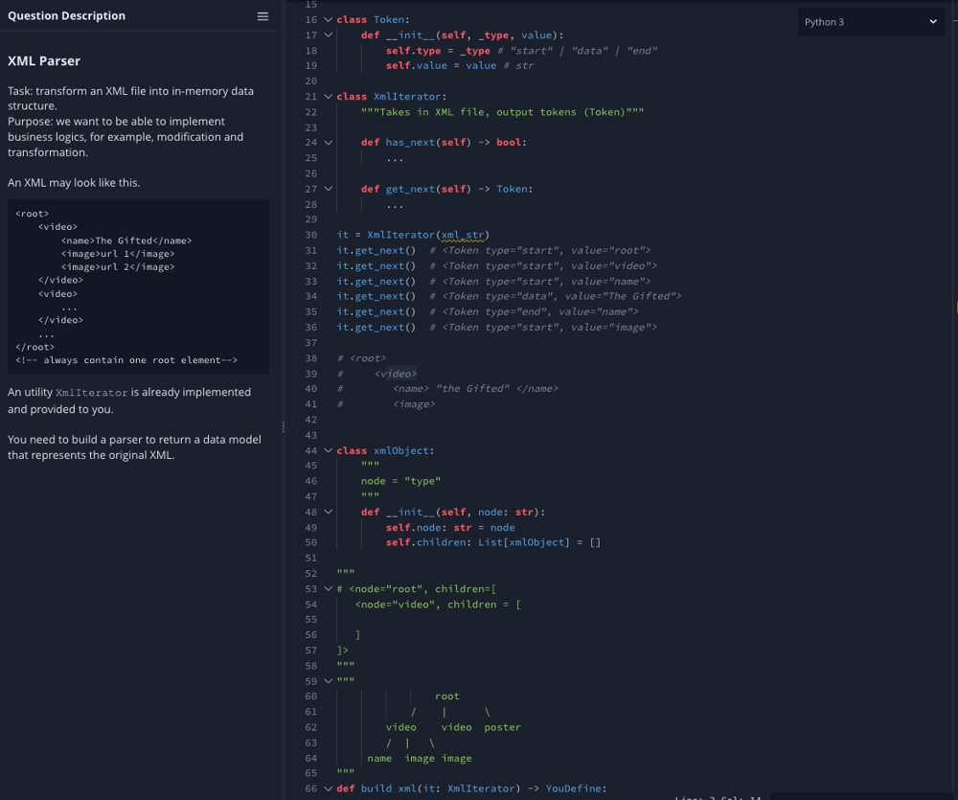Click the XML Parser heading

pyautogui.click(x=44, y=61)
